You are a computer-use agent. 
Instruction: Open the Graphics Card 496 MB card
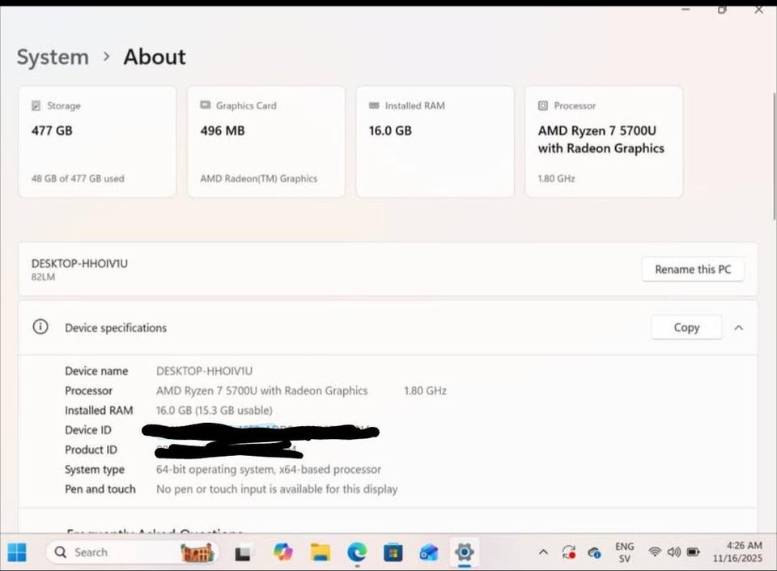pos(266,142)
